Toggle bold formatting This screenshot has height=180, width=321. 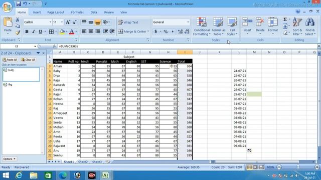[27, 31]
